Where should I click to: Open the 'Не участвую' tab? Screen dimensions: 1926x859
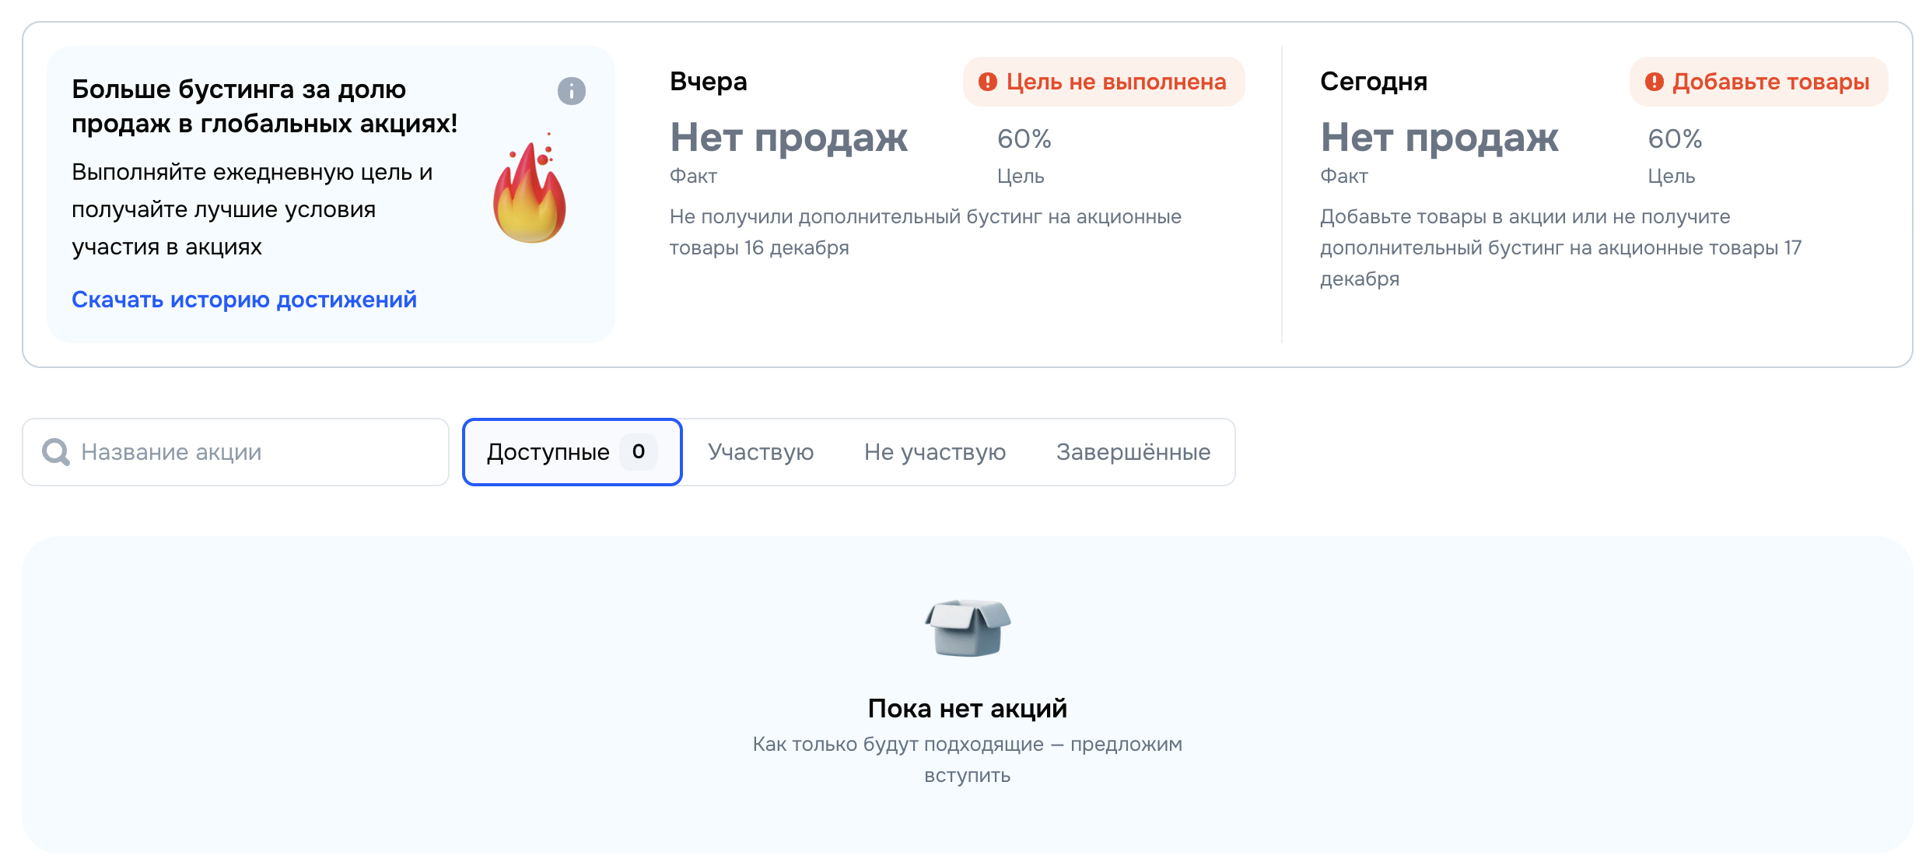[x=934, y=452]
